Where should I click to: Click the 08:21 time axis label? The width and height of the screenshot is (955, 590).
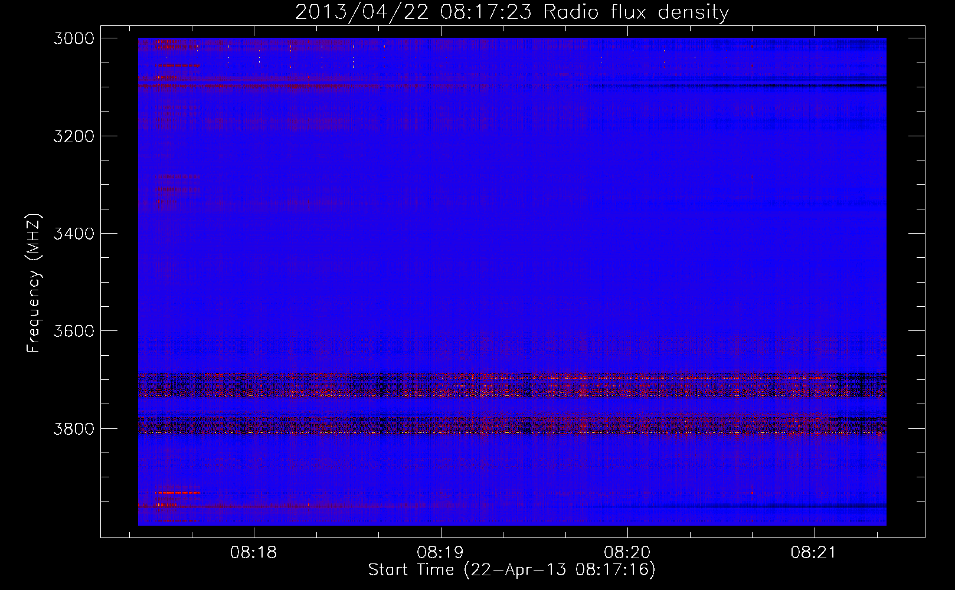(x=814, y=552)
